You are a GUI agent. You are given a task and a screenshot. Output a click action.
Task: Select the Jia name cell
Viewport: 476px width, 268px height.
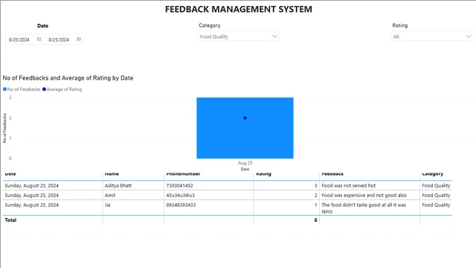click(107, 205)
